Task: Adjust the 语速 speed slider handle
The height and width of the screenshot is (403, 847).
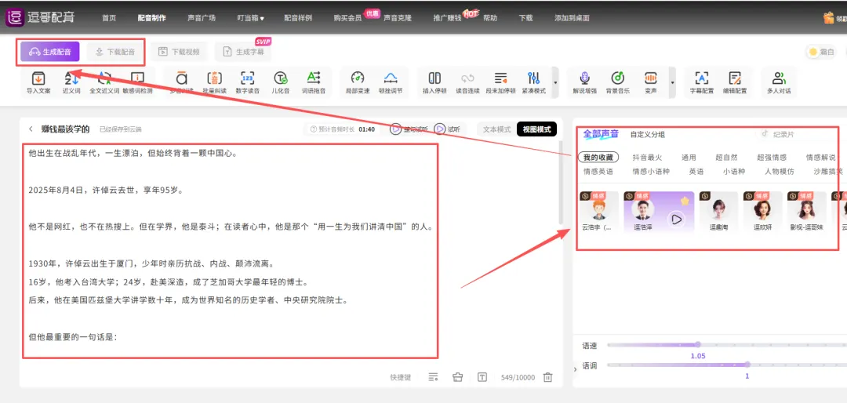Action: coord(696,344)
